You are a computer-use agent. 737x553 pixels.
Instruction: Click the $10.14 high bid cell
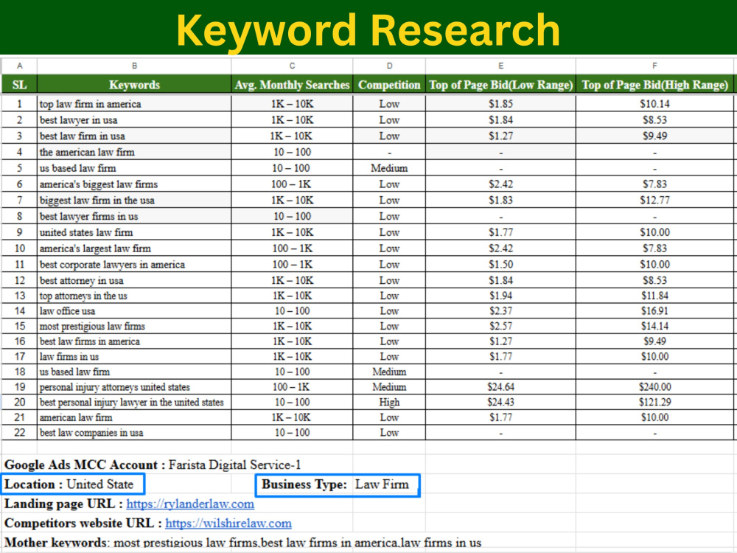pos(654,104)
